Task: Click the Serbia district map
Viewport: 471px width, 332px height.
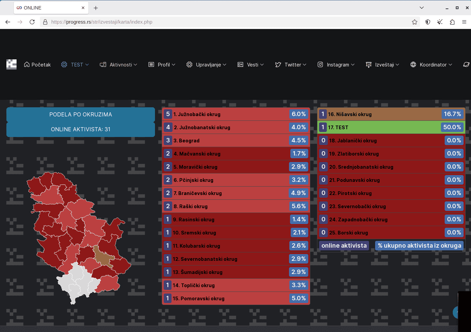Action: click(x=79, y=238)
